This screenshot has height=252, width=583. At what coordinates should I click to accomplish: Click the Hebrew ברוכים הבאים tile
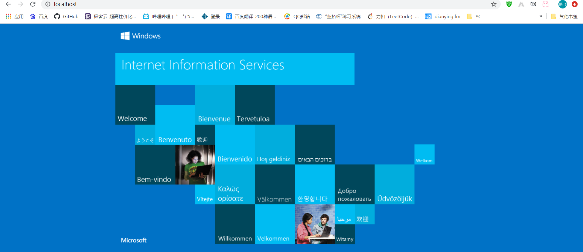coord(315,145)
